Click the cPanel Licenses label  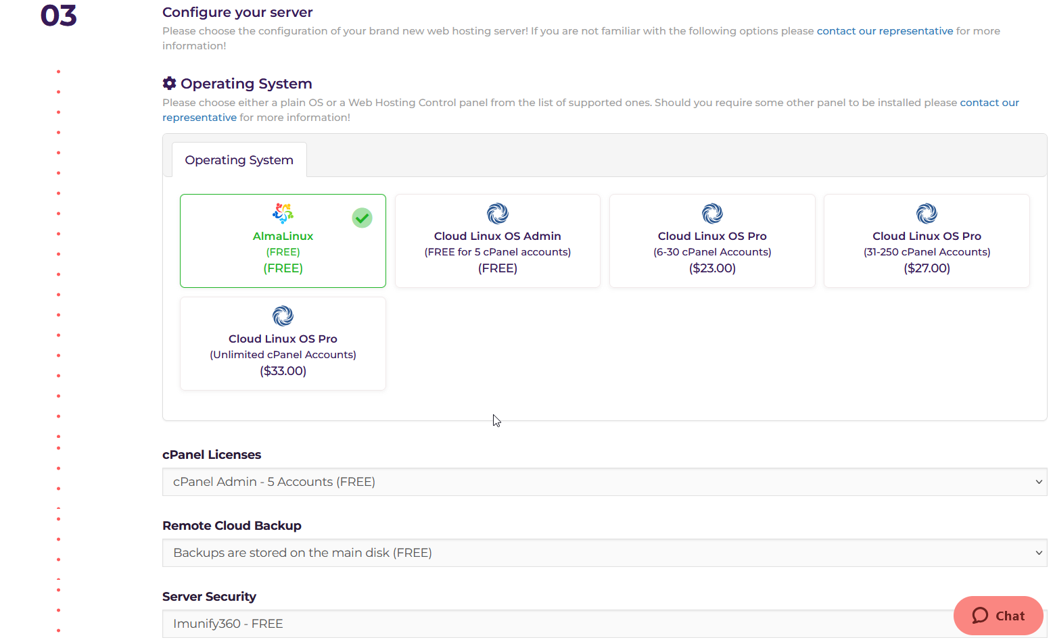pyautogui.click(x=212, y=455)
